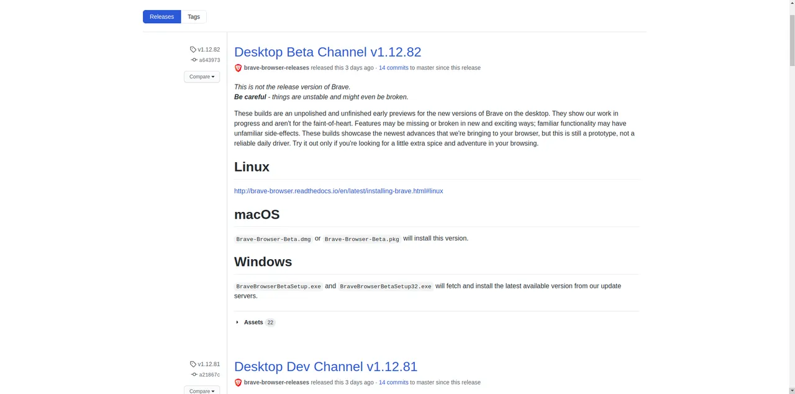View 14 commits since Beta v1.12.82

tap(393, 68)
